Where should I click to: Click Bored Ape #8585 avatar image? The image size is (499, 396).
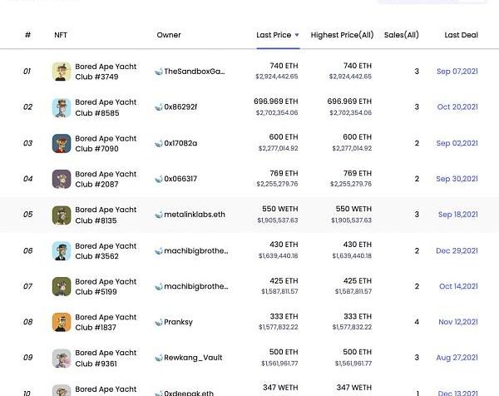pyautogui.click(x=62, y=107)
